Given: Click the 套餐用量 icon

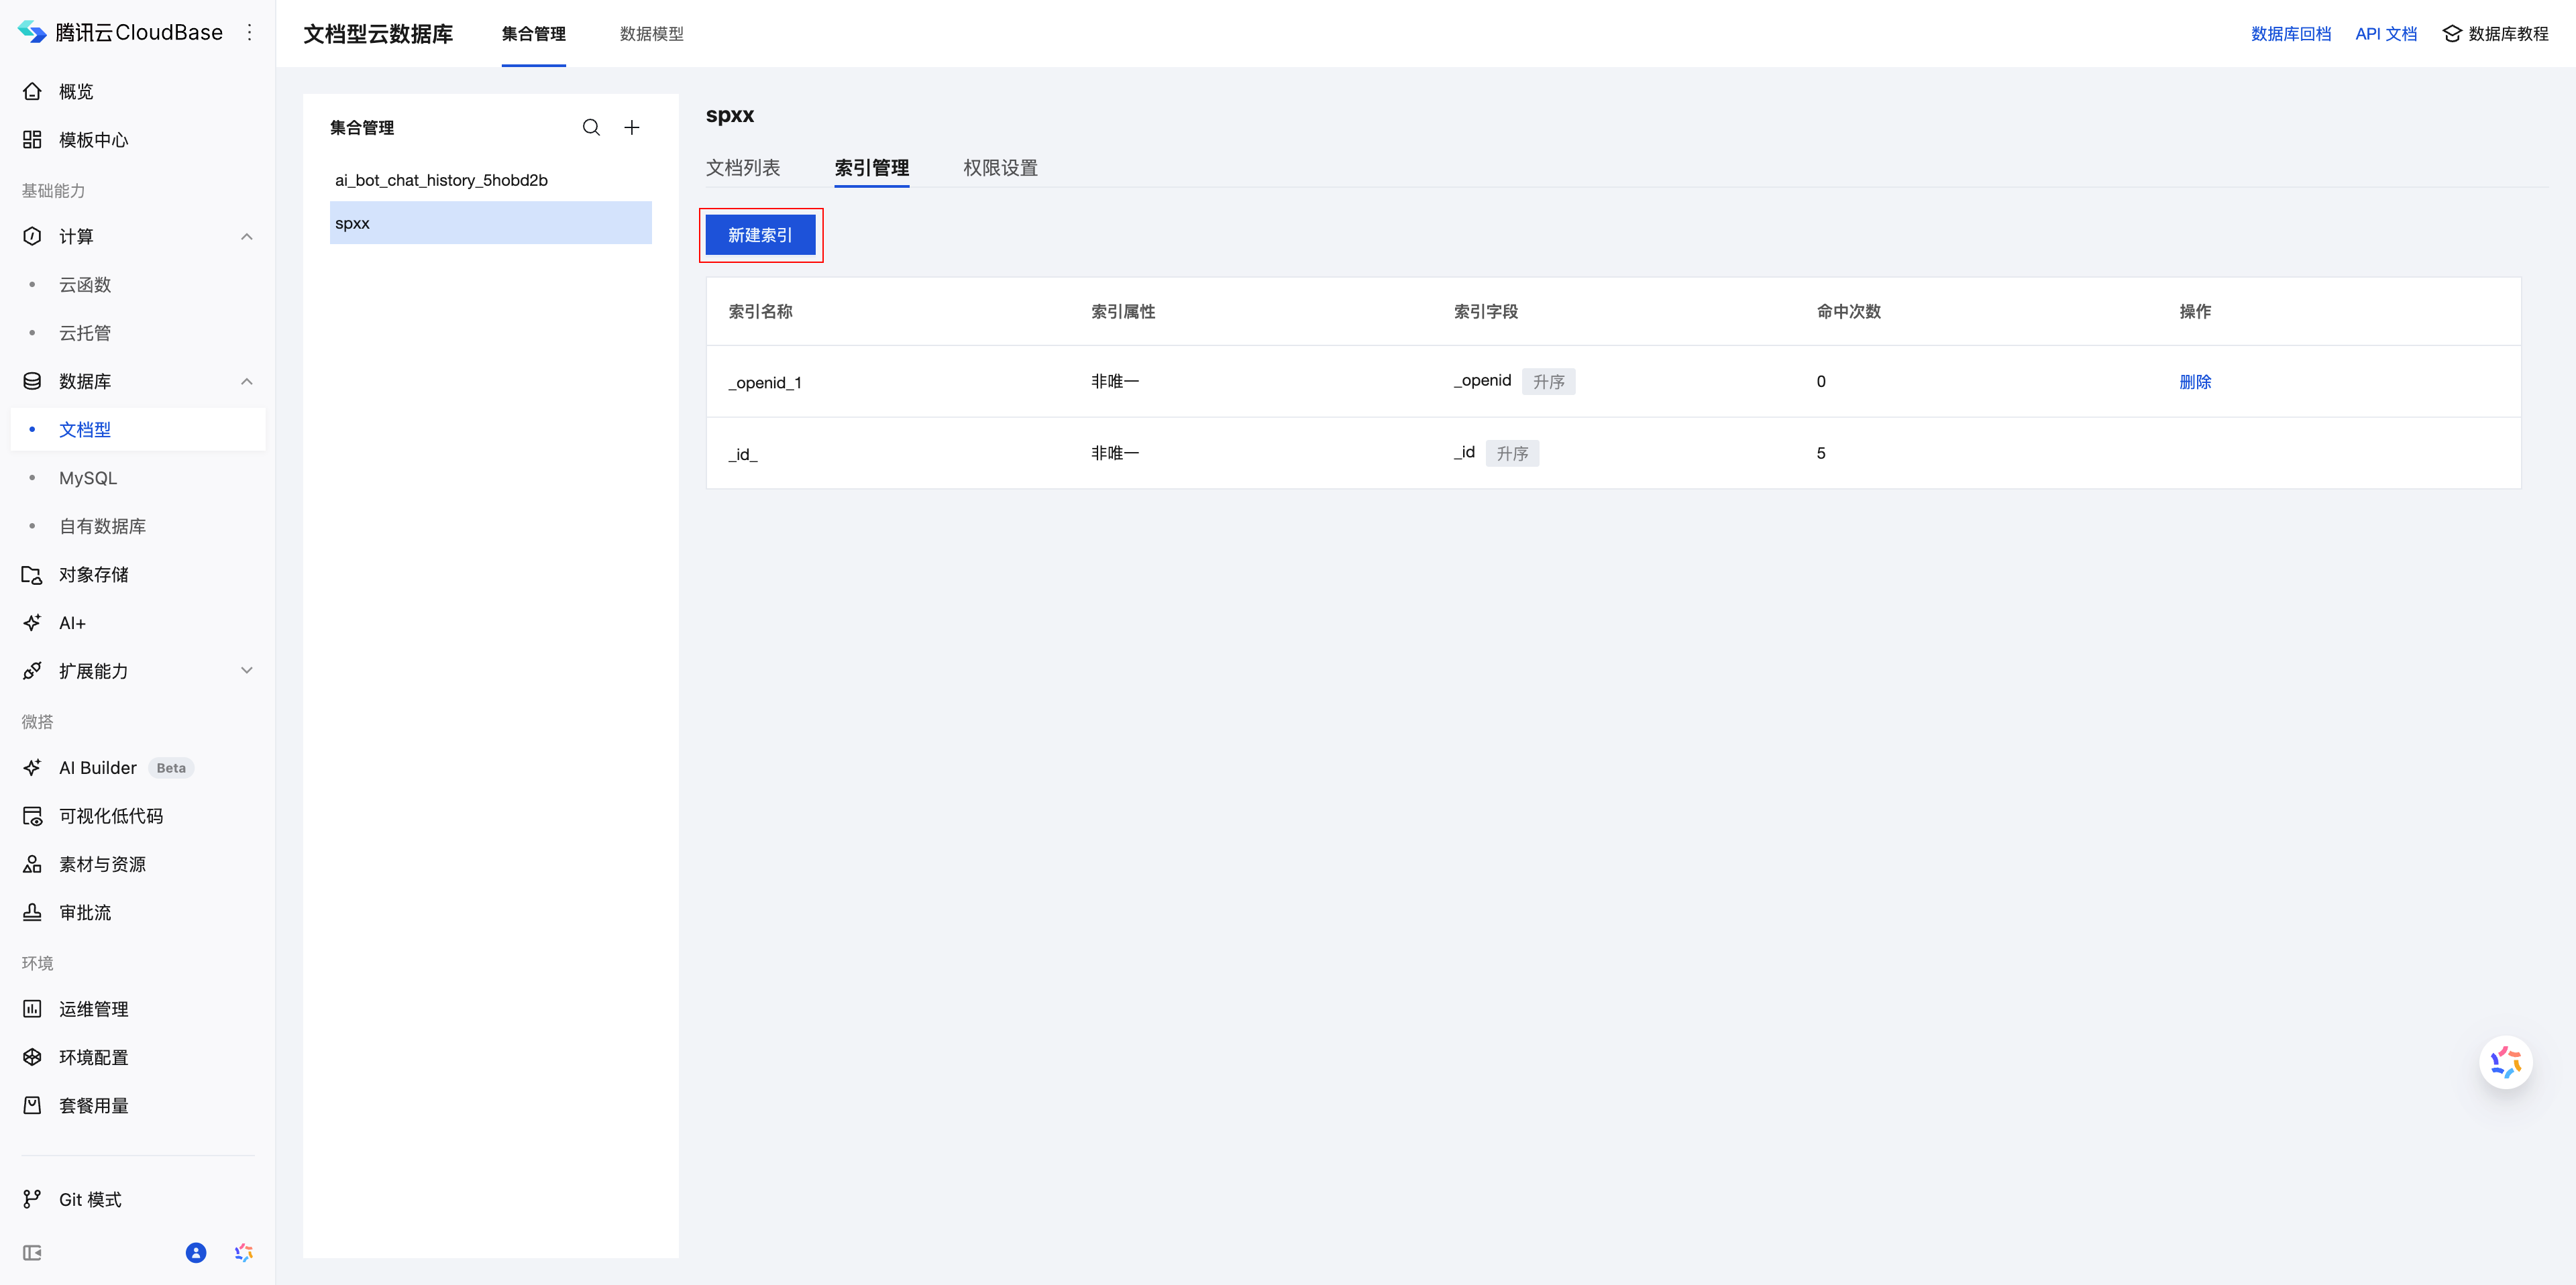Looking at the screenshot, I should (x=32, y=1105).
